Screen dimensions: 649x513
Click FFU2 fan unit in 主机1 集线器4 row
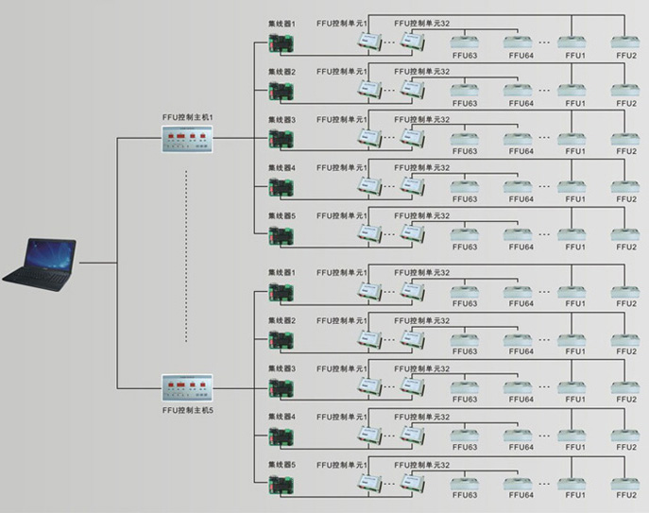coord(625,187)
